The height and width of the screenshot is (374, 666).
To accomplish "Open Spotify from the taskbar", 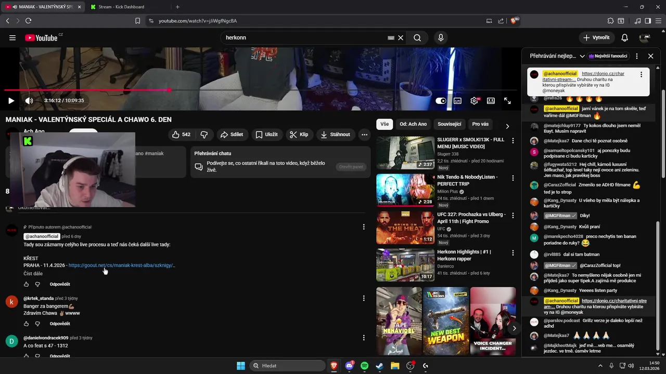I will coord(364,366).
